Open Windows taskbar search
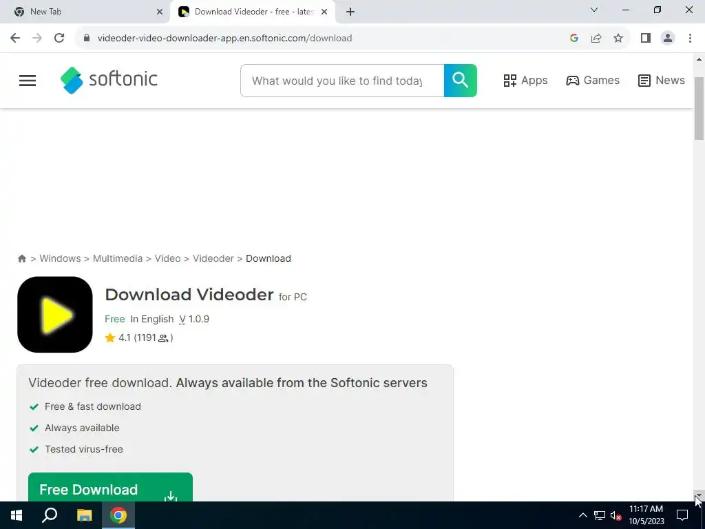Image resolution: width=705 pixels, height=529 pixels. [x=50, y=515]
